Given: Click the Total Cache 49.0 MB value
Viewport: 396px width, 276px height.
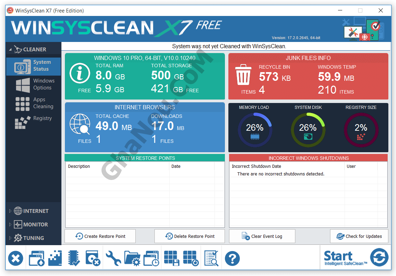Looking at the screenshot, I should tap(113, 126).
